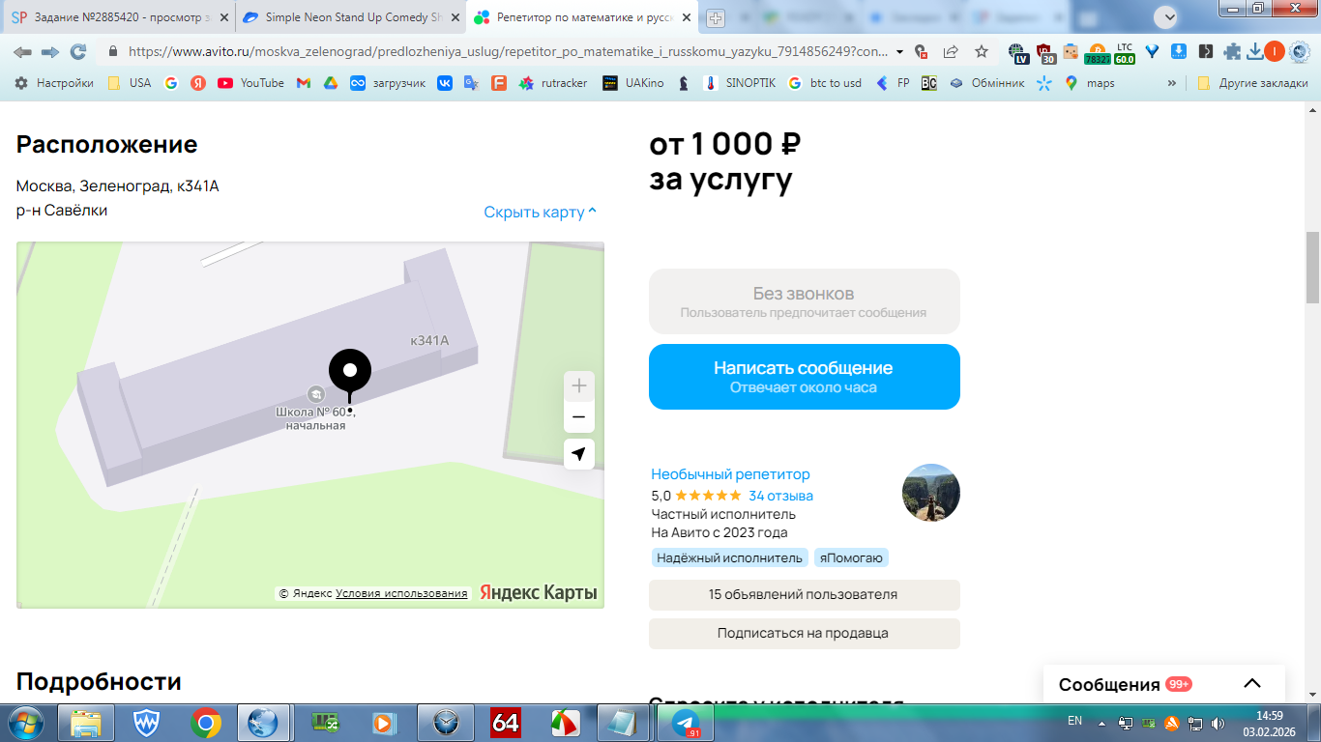Viewport: 1321px width, 742px height.
Task: Locate my position on the map
Action: (578, 454)
